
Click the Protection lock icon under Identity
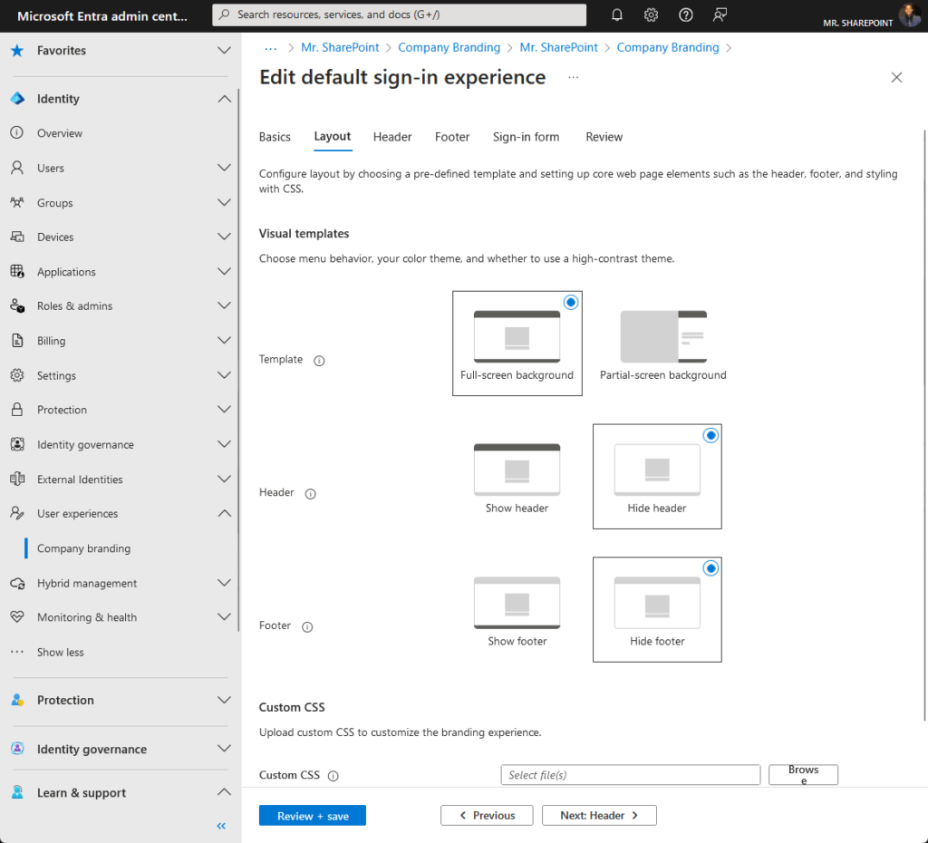coord(17,410)
